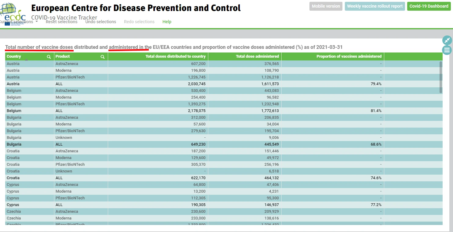Image resolution: width=453 pixels, height=232 pixels.
Task: Click Proportion of vaccines administered header
Action: (x=349, y=56)
